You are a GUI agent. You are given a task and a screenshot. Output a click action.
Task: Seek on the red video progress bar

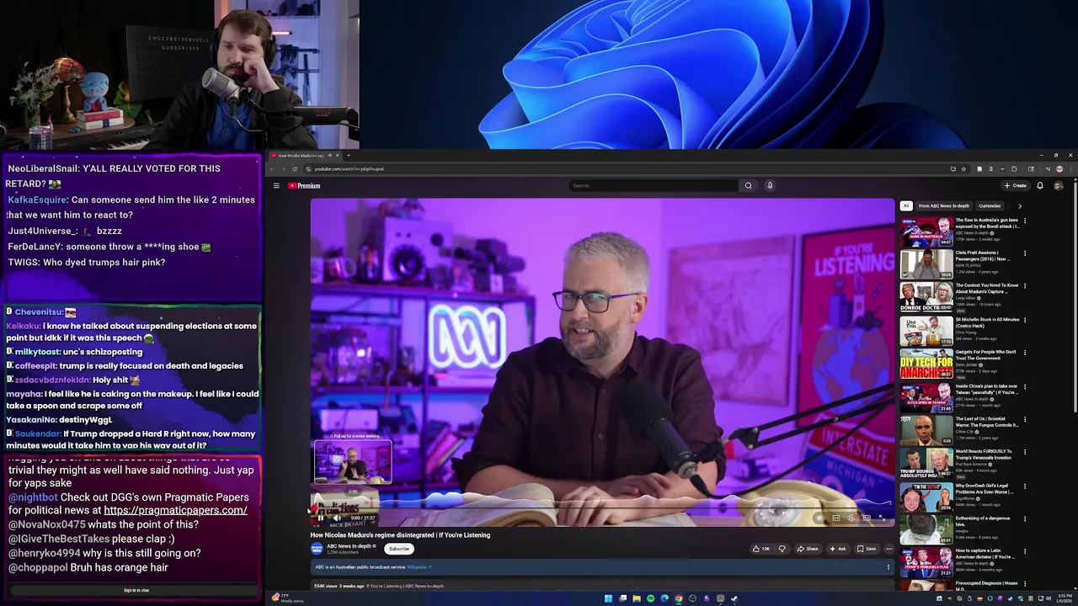pyautogui.click(x=601, y=510)
